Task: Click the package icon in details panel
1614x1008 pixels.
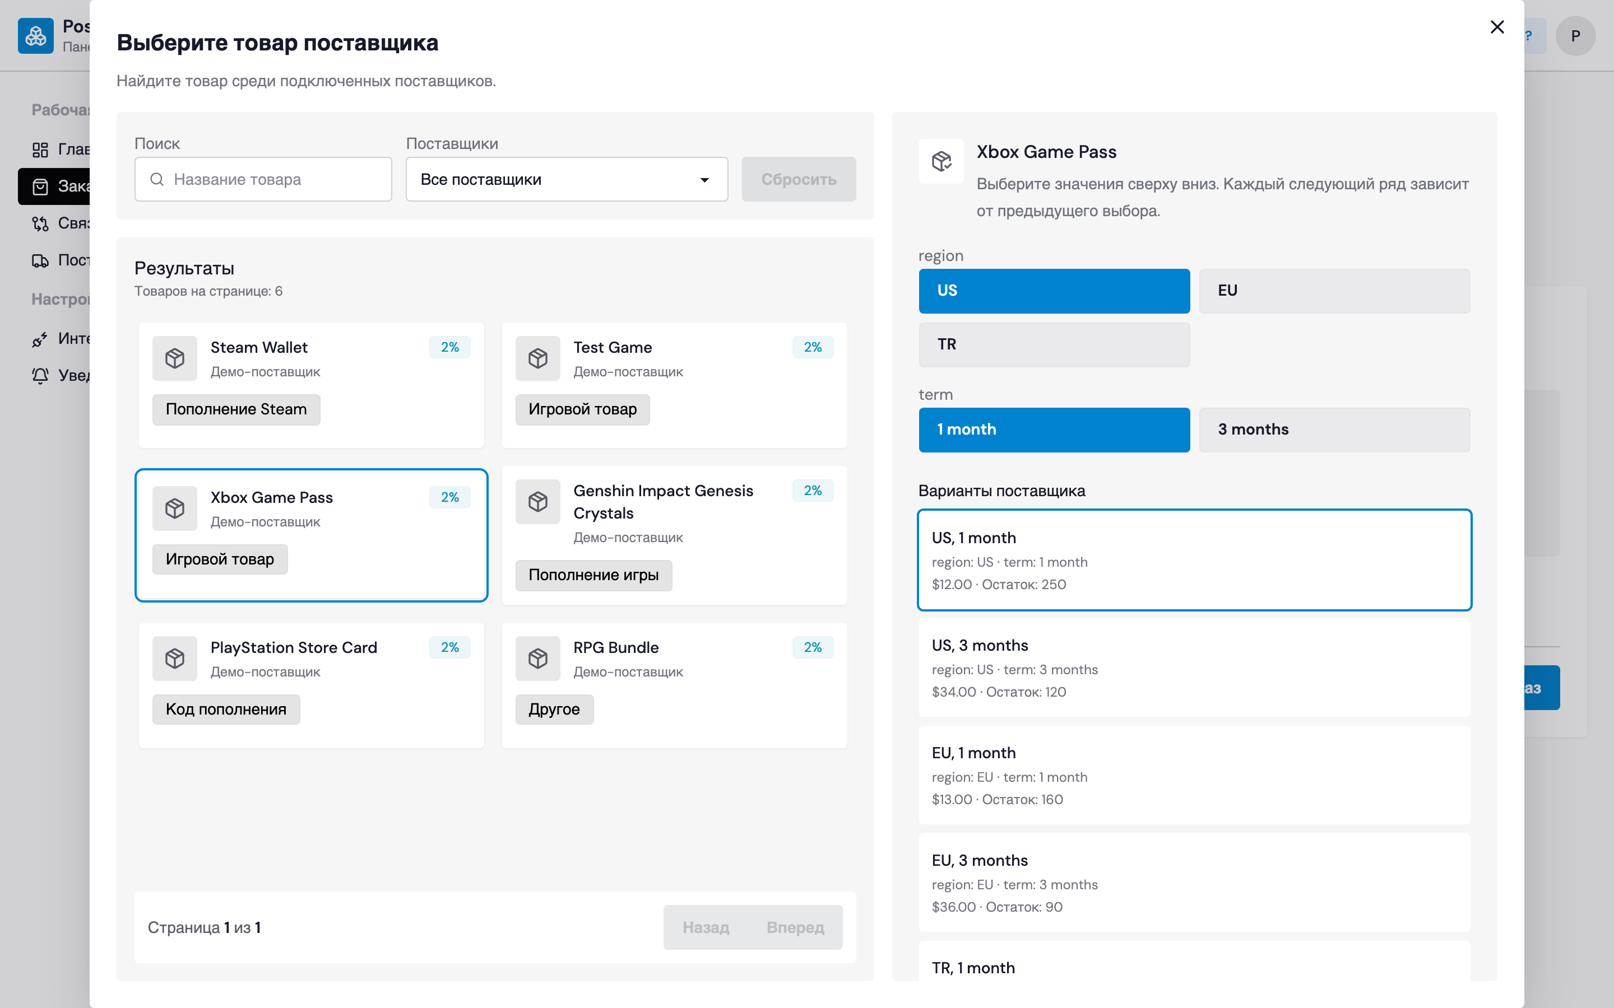Action: (941, 161)
